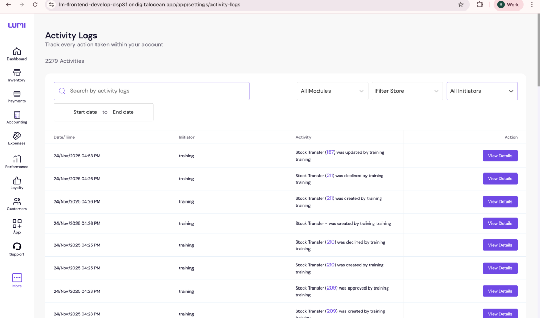Open the All Modules dropdown
This screenshot has width=540, height=318.
click(x=332, y=91)
